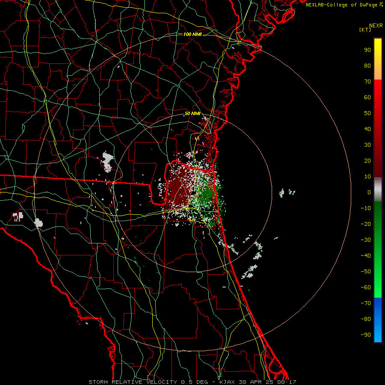
Task: Click the 10 value on velocity scale
Action: (x=367, y=177)
